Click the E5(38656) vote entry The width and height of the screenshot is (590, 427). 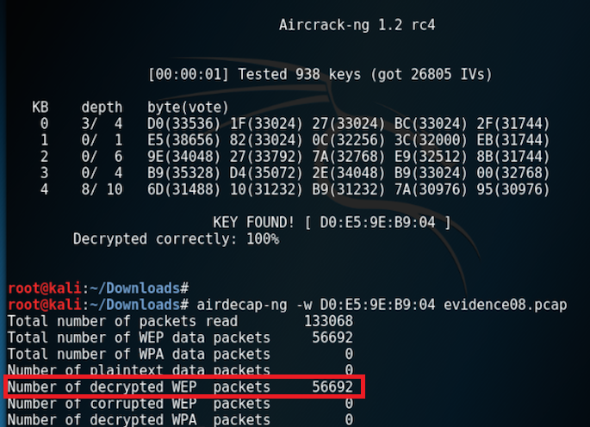[183, 140]
